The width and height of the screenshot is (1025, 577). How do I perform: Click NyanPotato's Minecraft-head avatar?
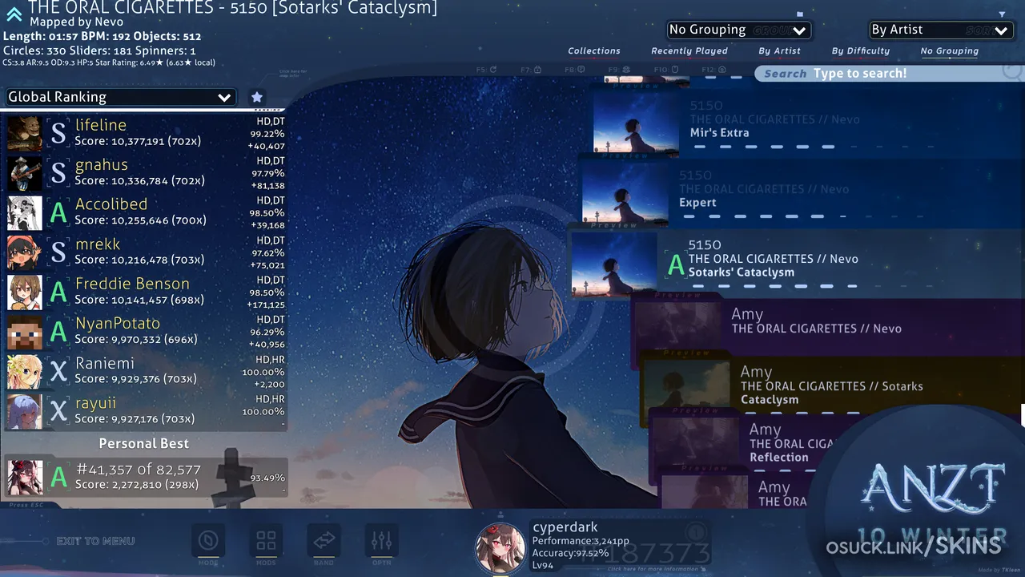(x=25, y=332)
